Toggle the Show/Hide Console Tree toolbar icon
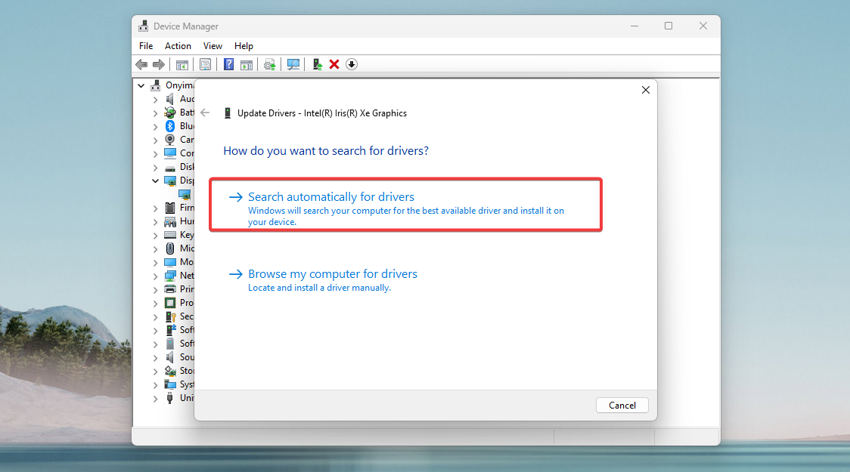This screenshot has width=850, height=472. coord(182,64)
